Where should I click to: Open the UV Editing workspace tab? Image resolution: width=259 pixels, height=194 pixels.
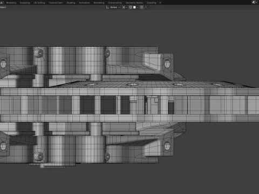click(39, 3)
